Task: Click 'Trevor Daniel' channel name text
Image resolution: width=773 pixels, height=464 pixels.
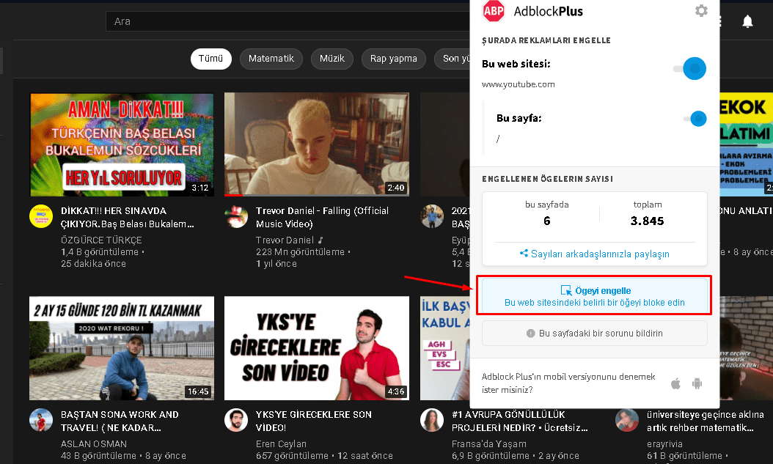Action: 285,240
